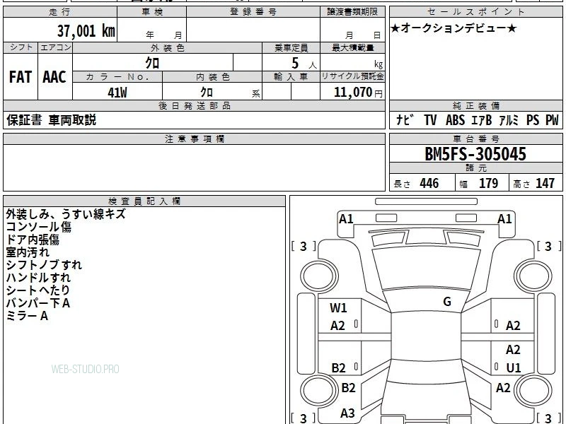Select the AAC air conditioner value
The image size is (566, 424).
pyautogui.click(x=54, y=77)
